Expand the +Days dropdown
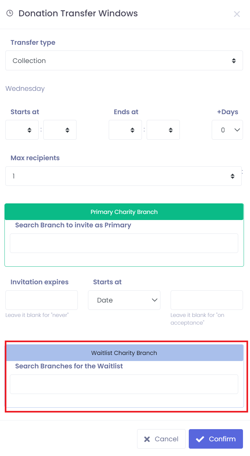This screenshot has height=456, width=250. [227, 130]
